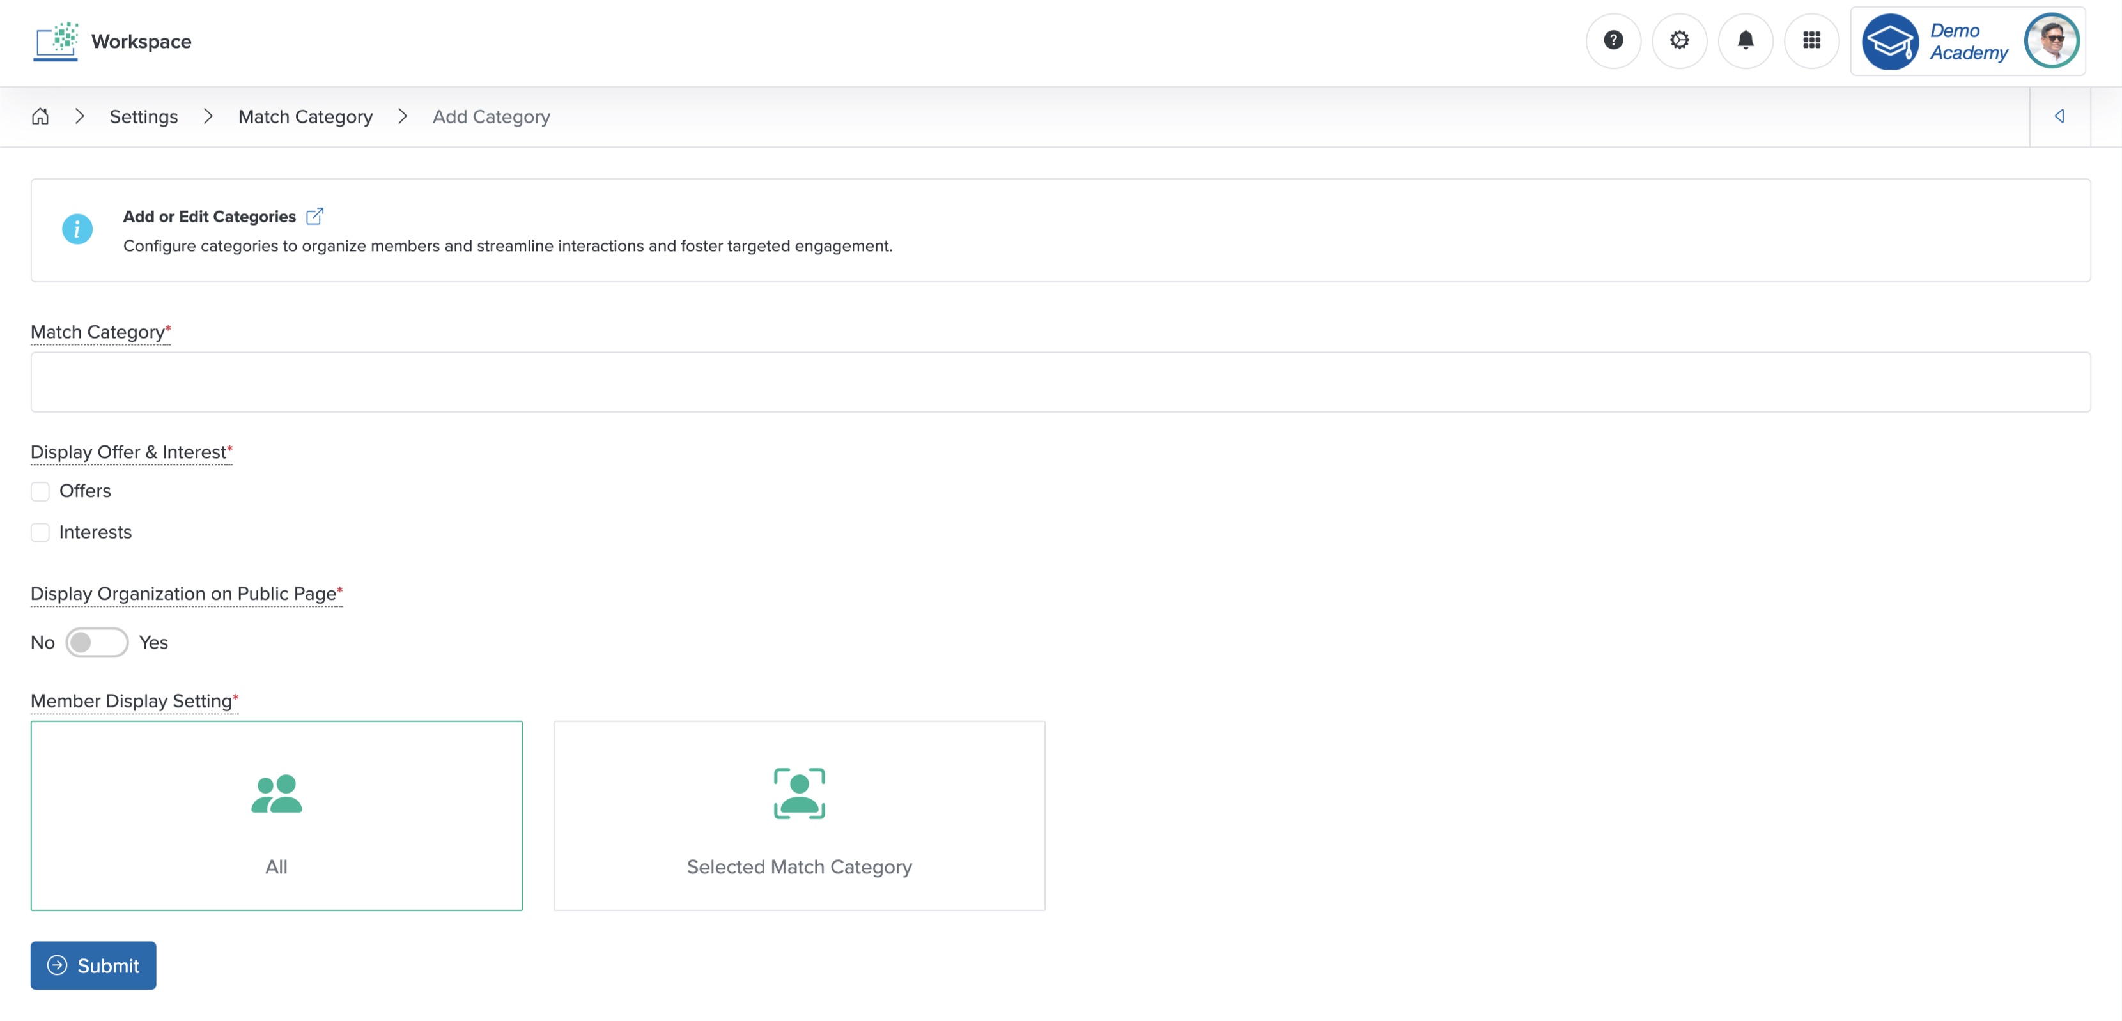
Task: Open the apps grid icon
Action: (x=1811, y=40)
